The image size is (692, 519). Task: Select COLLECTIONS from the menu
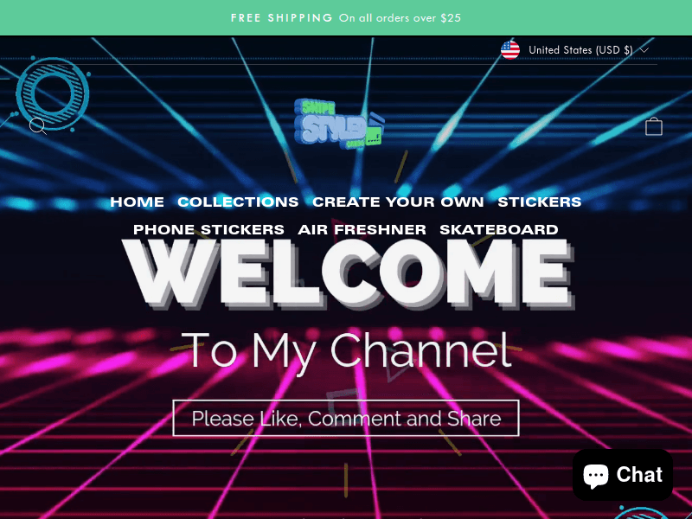[238, 202]
